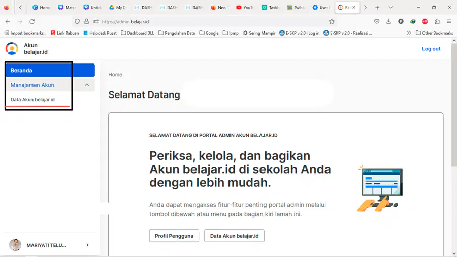Screen dimensions: 457x257
Task: Switch to the YouTube browser tab
Action: point(245,7)
